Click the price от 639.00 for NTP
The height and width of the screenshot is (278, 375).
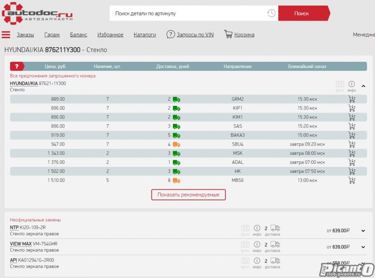pyautogui.click(x=338, y=230)
